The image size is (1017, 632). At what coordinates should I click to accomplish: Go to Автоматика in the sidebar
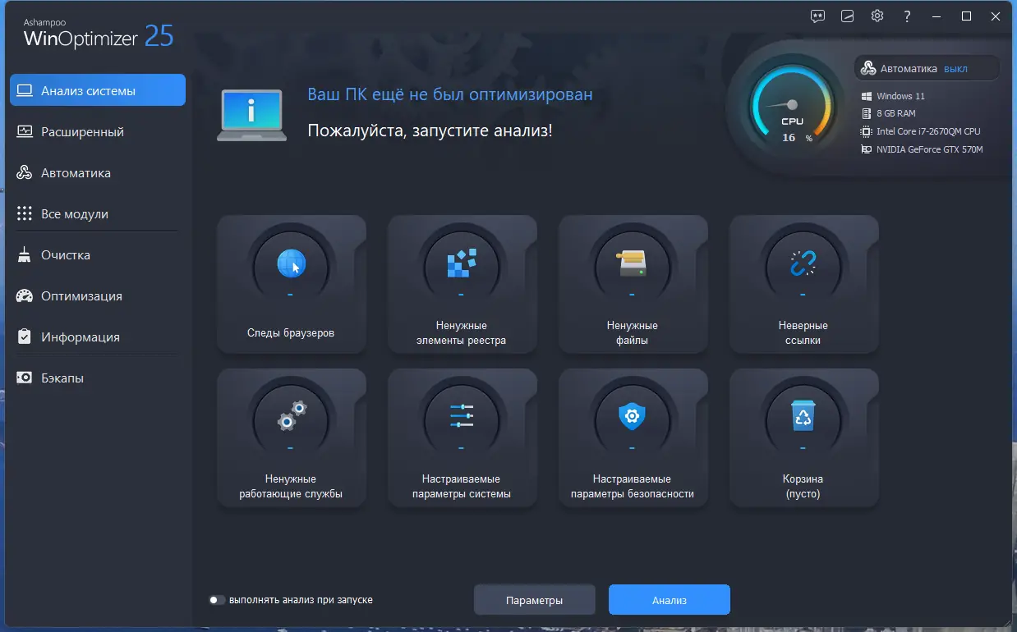pyautogui.click(x=98, y=172)
